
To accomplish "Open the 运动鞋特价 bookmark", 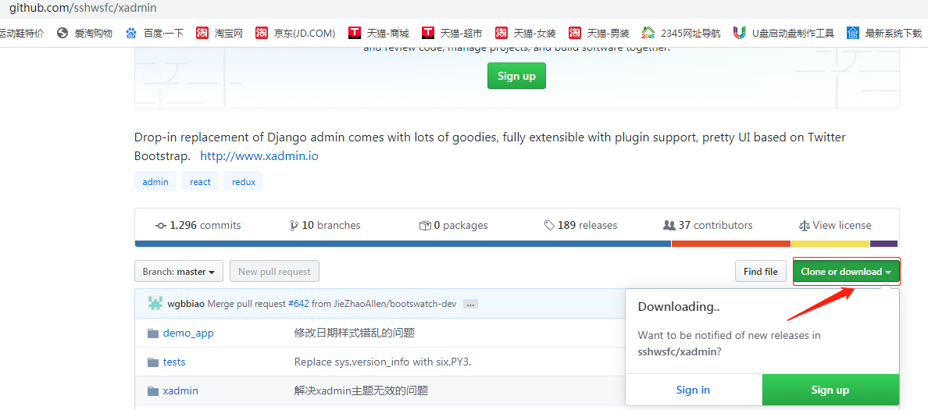I will 22,33.
